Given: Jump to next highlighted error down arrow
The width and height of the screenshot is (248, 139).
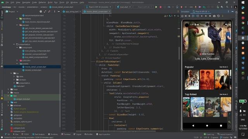Looking at the screenshot, I should pyautogui.click(x=178, y=16).
